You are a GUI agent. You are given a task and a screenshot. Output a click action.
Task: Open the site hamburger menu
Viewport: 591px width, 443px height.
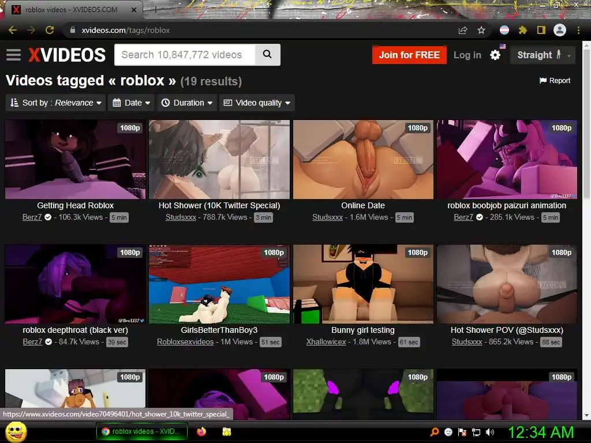coord(14,55)
